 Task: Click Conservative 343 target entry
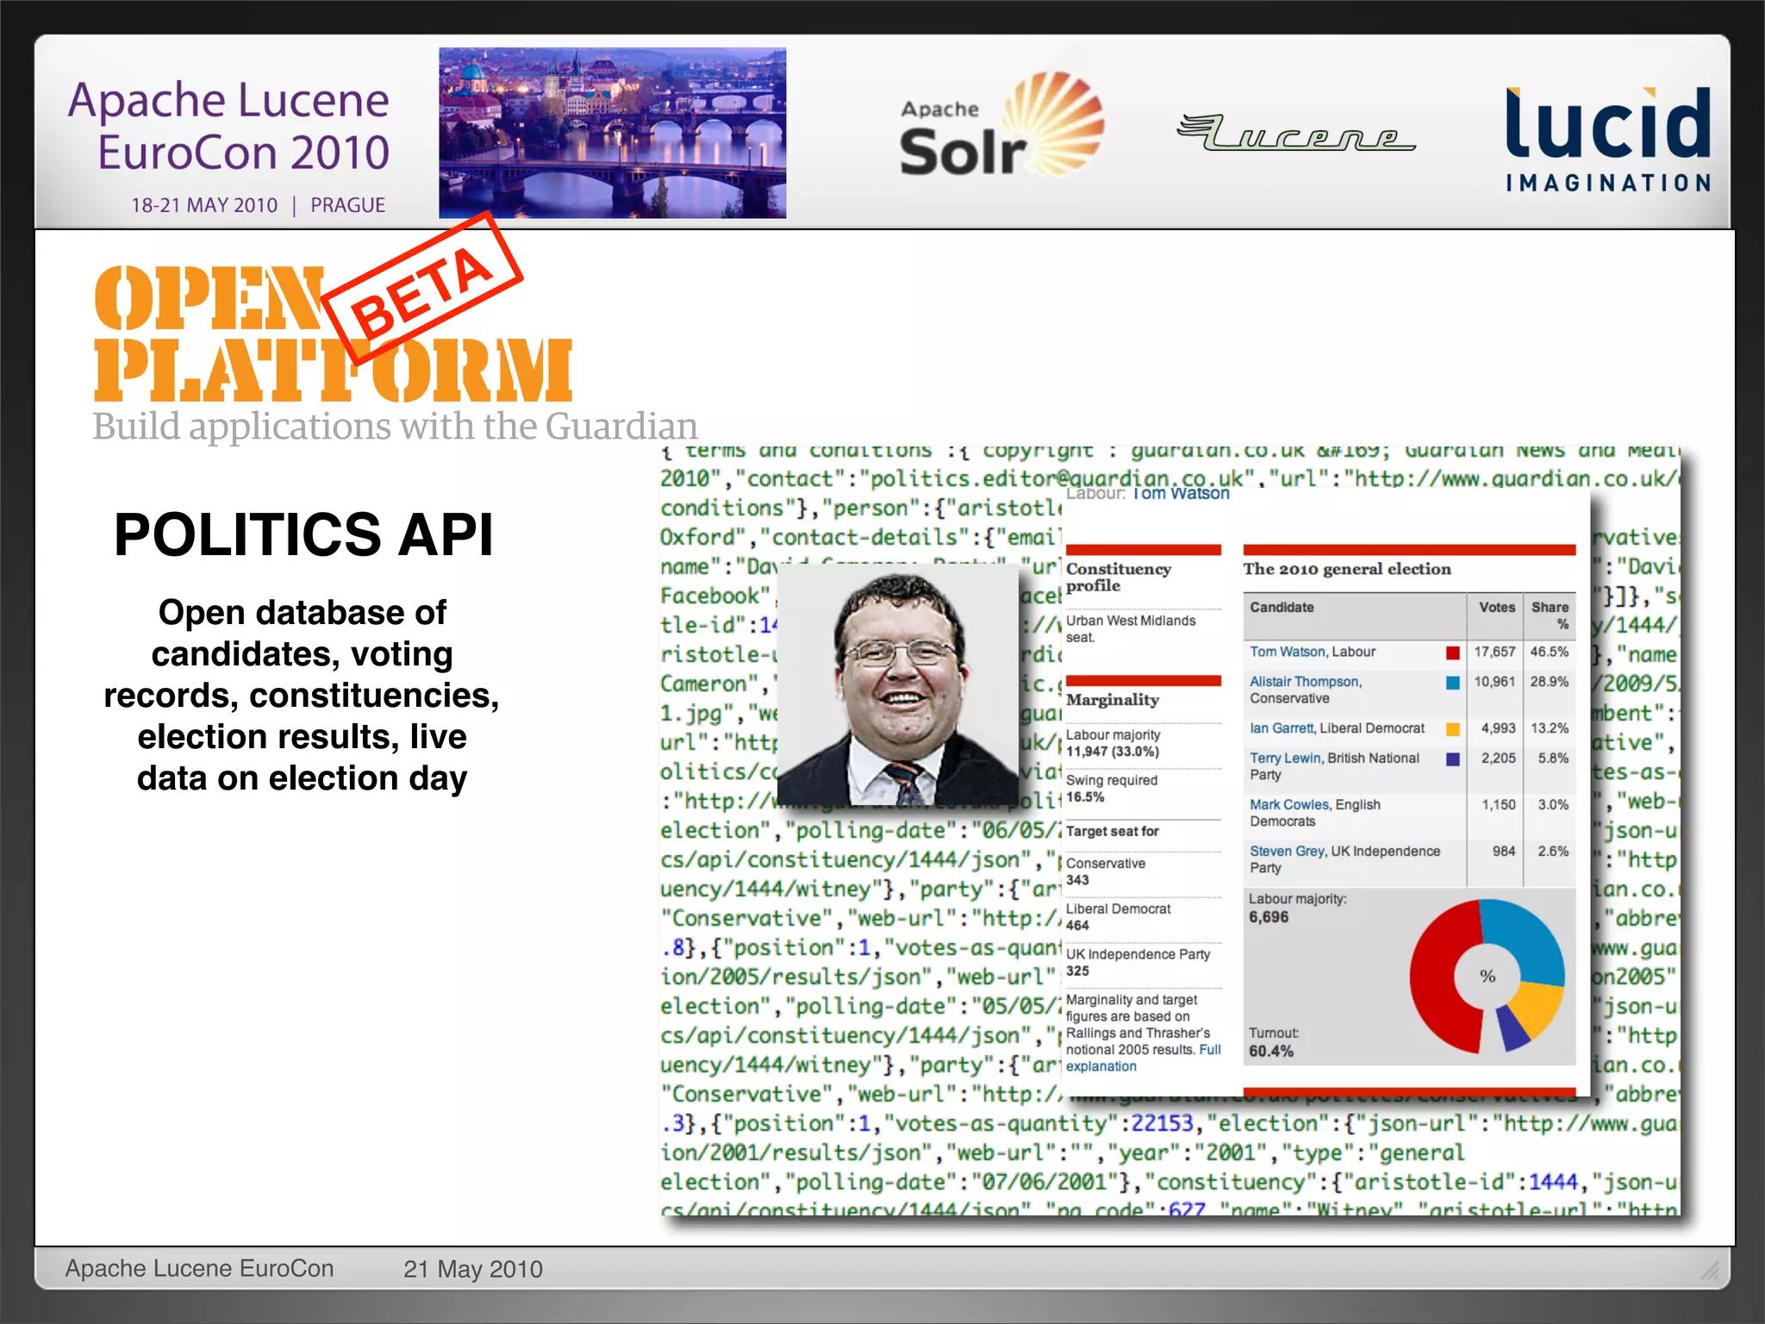tap(1106, 871)
